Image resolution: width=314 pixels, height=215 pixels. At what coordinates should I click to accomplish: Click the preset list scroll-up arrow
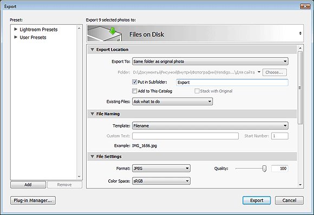click(x=79, y=29)
